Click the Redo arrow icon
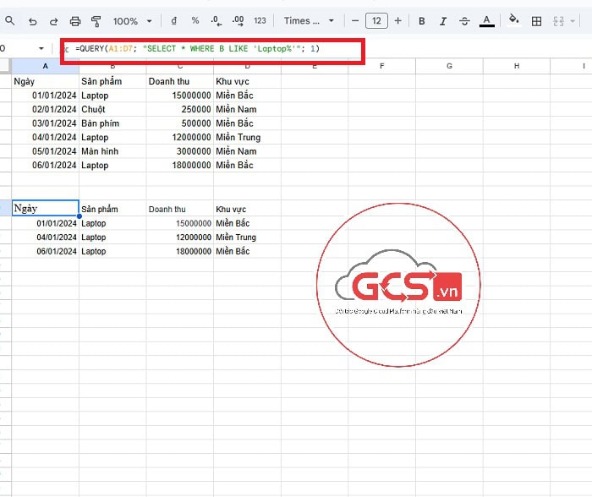Image resolution: width=592 pixels, height=497 pixels. point(53,21)
